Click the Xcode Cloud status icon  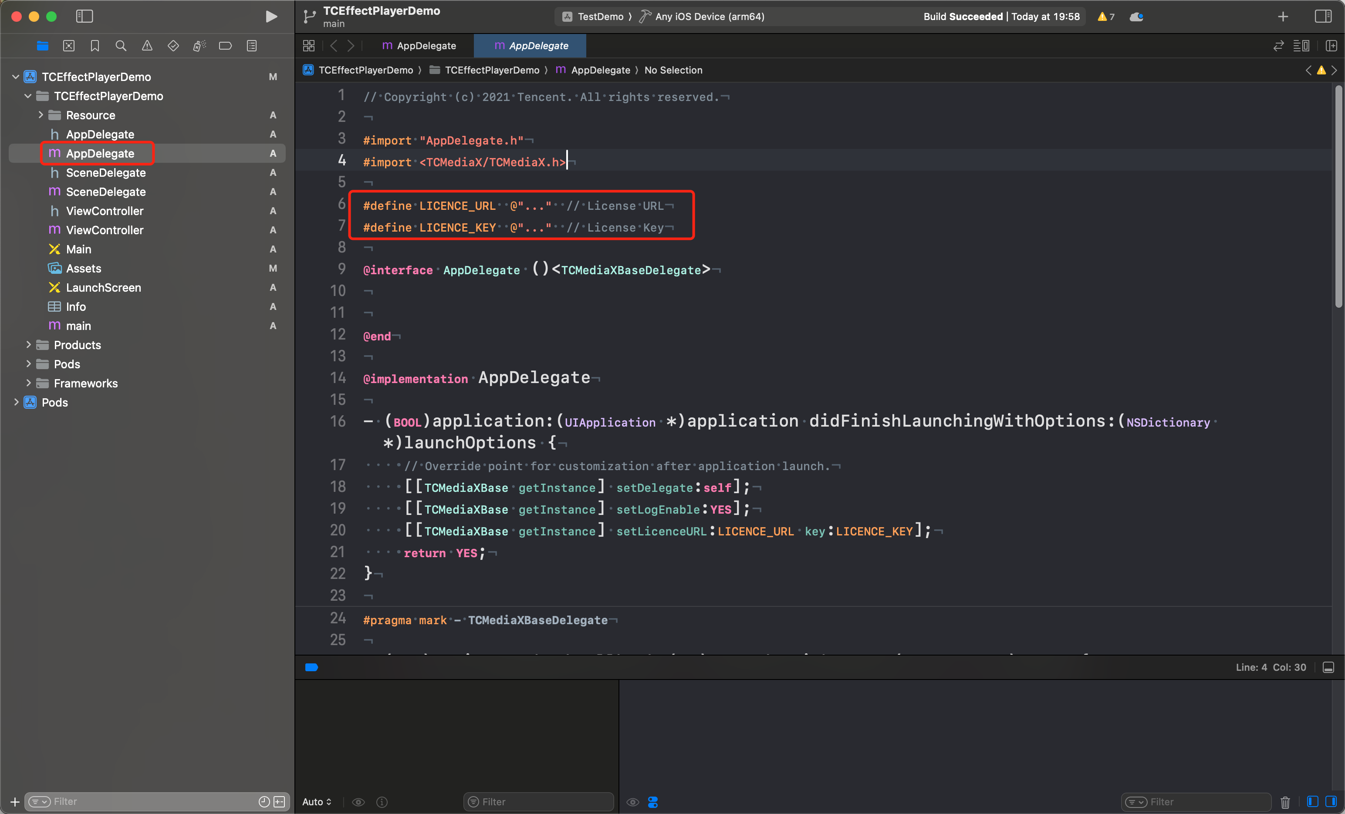1136,17
